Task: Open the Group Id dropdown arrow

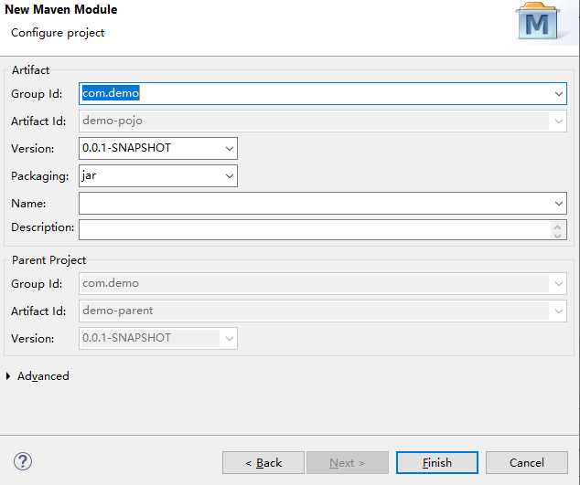Action: 558,93
